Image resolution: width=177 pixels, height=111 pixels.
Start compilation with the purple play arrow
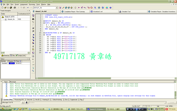[79, 8]
